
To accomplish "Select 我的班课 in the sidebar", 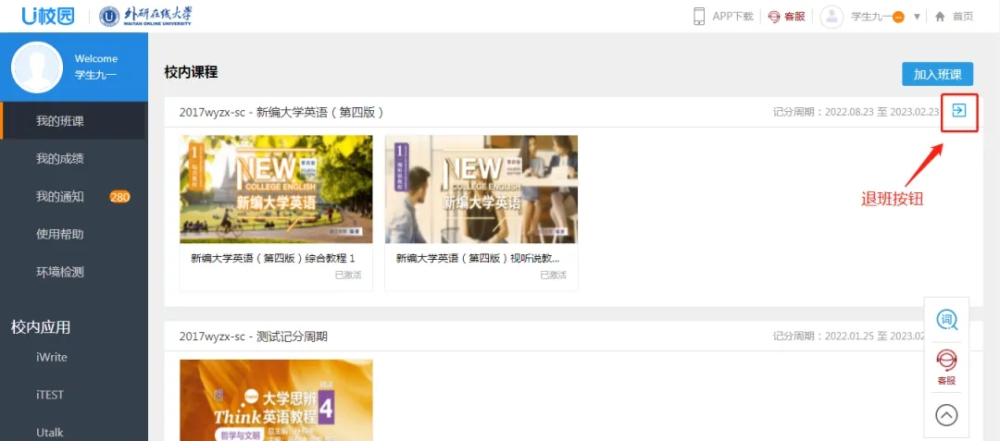I will click(74, 121).
